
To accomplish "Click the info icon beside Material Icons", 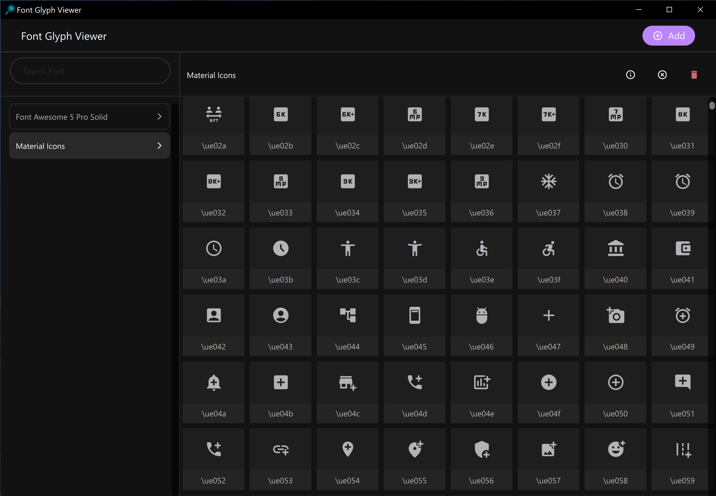I will [630, 75].
